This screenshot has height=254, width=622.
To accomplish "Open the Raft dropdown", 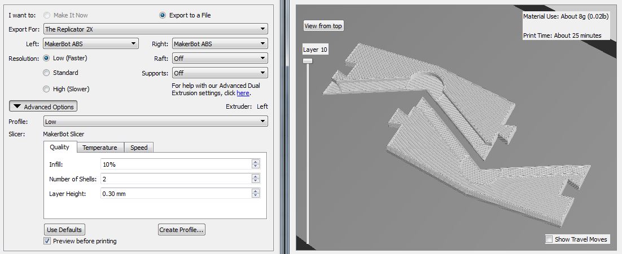I will [220, 58].
